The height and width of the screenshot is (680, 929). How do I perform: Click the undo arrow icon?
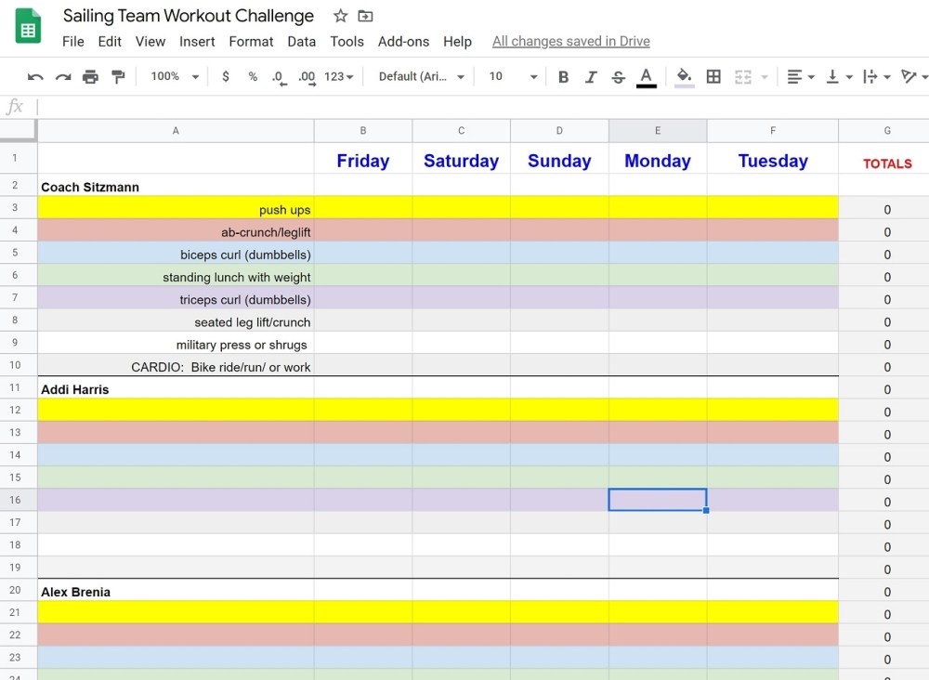point(35,77)
